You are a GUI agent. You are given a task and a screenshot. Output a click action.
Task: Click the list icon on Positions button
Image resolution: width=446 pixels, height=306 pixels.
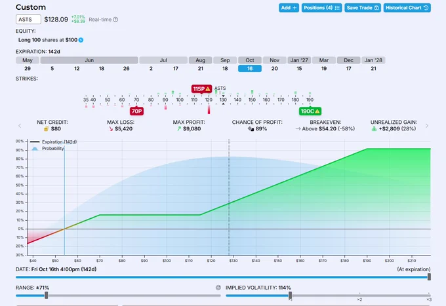(337, 8)
